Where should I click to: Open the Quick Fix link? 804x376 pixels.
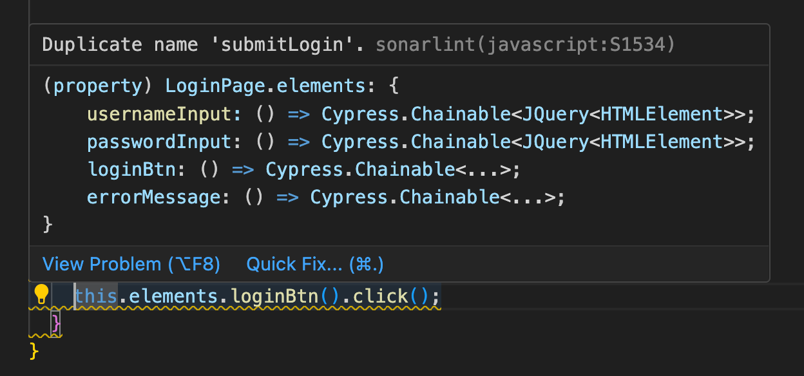[x=315, y=264]
